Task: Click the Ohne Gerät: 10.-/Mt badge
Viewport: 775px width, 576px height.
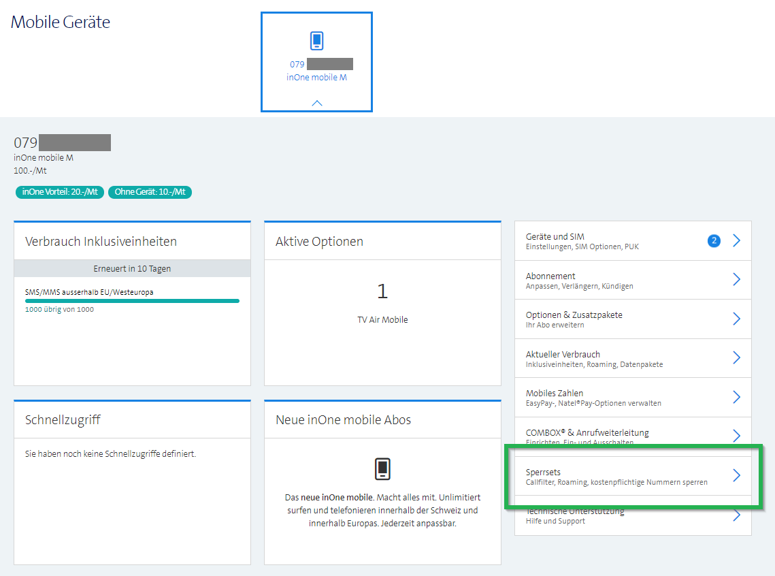Action: (x=150, y=192)
